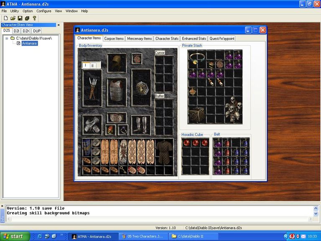The height and width of the screenshot is (241, 321).
Task: Click the Save disk toolbar icon
Action: 20,18
